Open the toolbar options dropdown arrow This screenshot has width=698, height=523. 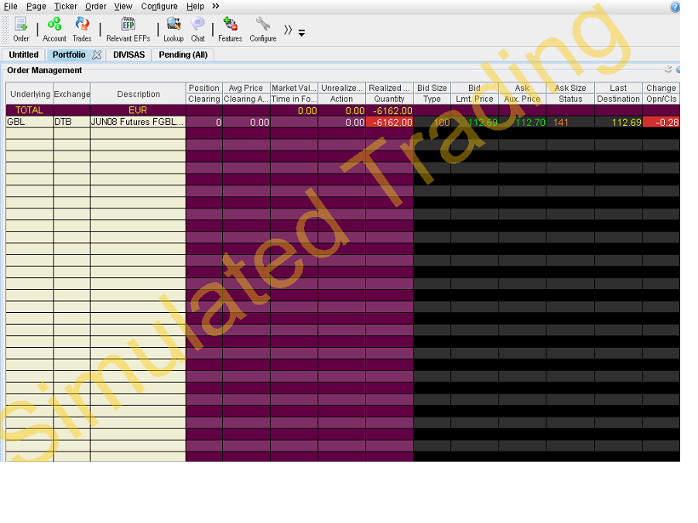(x=302, y=33)
